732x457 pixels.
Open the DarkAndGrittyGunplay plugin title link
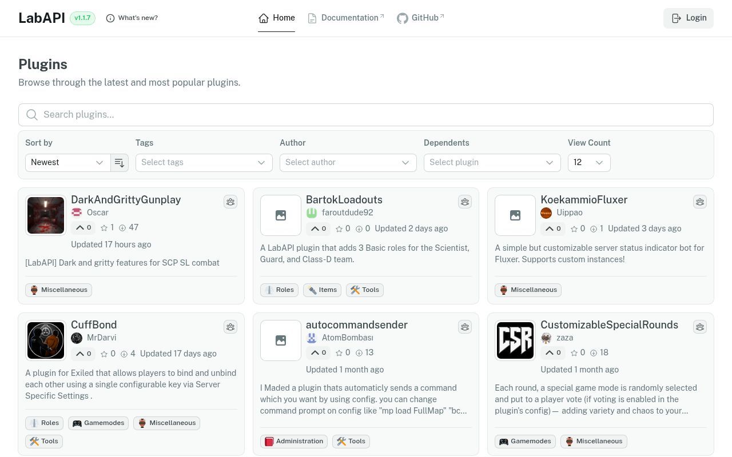coord(126,200)
